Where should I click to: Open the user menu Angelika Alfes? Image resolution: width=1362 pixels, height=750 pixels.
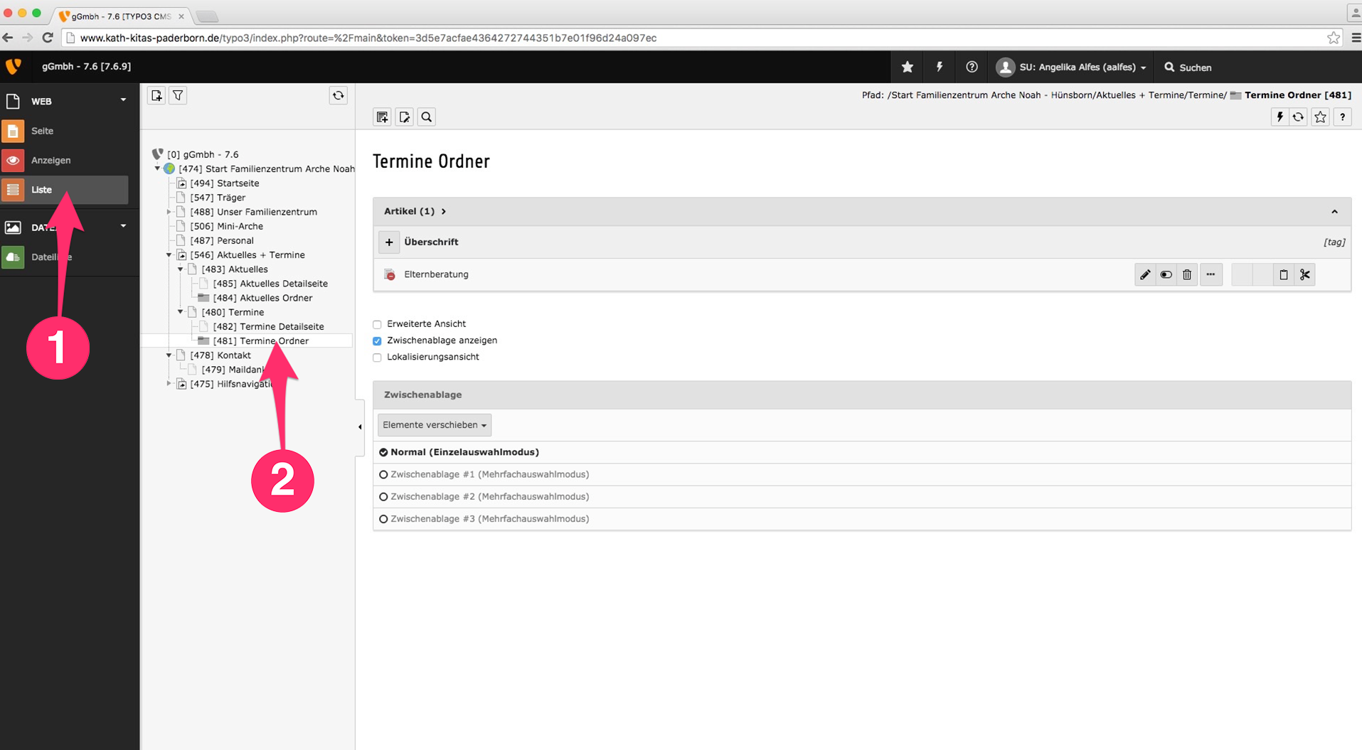click(1074, 67)
